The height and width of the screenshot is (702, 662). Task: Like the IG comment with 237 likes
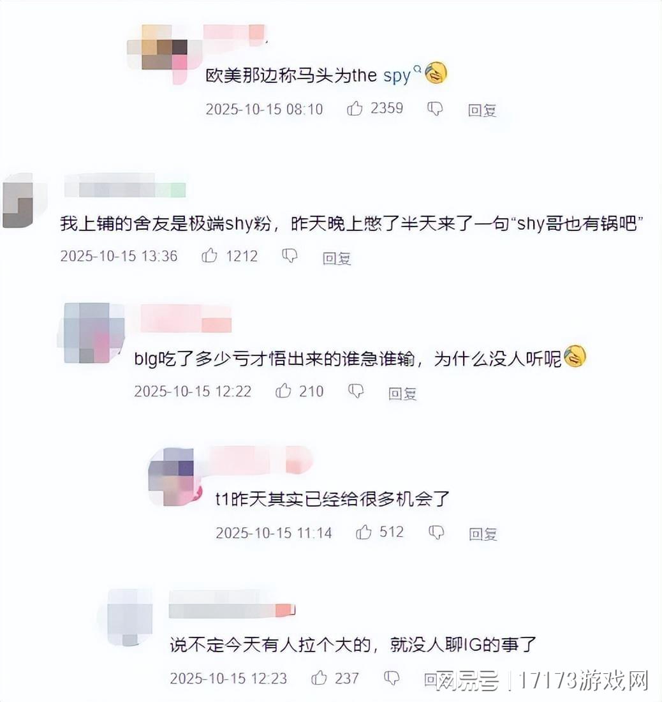click(319, 678)
